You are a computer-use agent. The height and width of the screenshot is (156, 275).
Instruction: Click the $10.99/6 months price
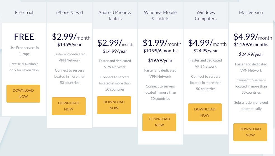(160, 51)
